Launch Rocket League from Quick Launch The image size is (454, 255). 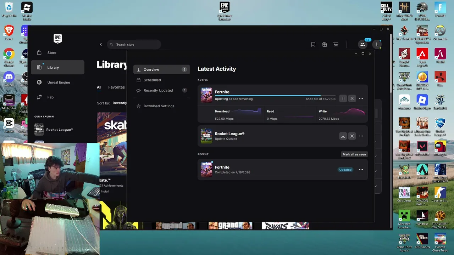tap(58, 130)
